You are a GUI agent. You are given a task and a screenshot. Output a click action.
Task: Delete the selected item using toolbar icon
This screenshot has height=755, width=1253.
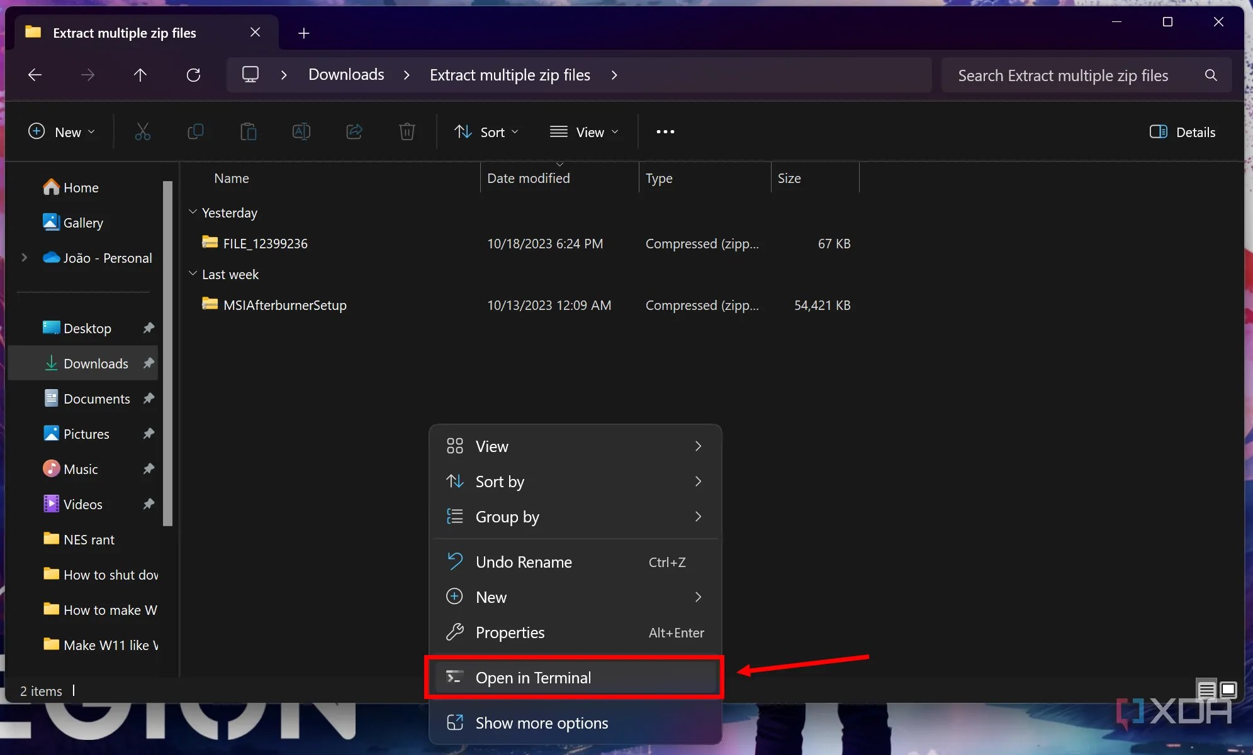pyautogui.click(x=407, y=131)
